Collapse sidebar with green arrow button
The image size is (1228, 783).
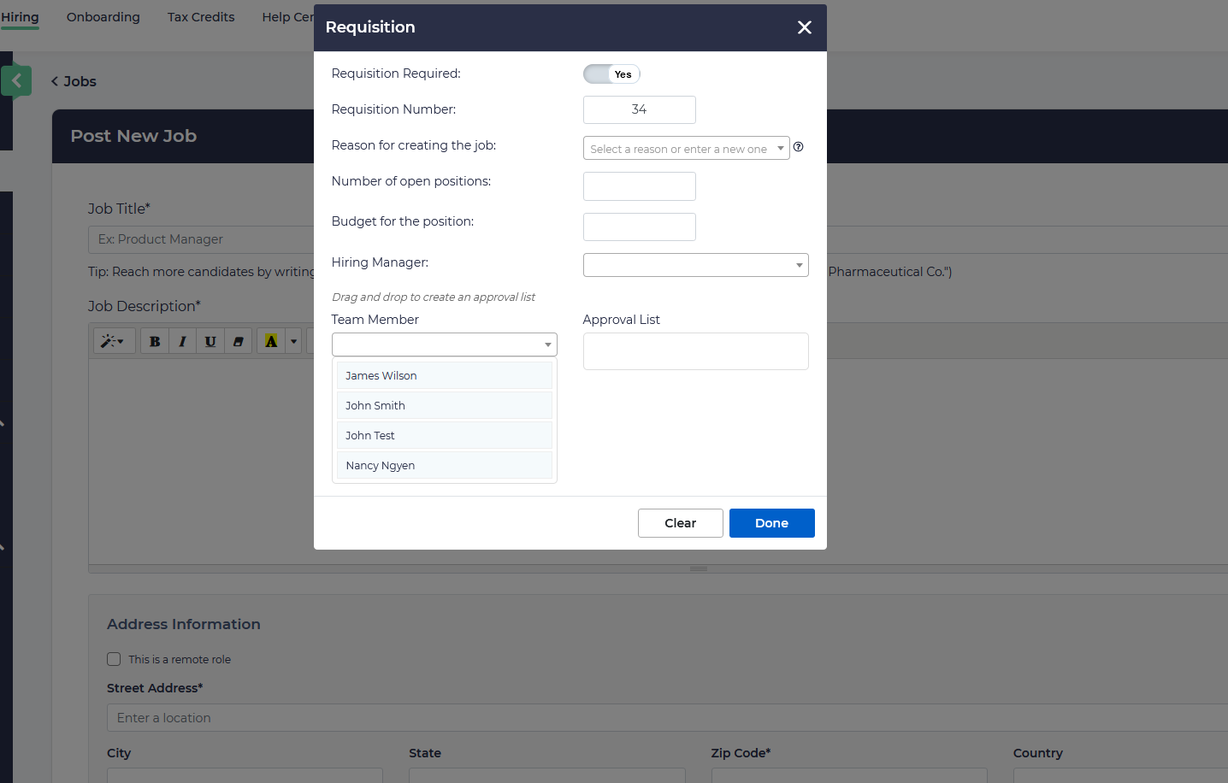[16, 81]
